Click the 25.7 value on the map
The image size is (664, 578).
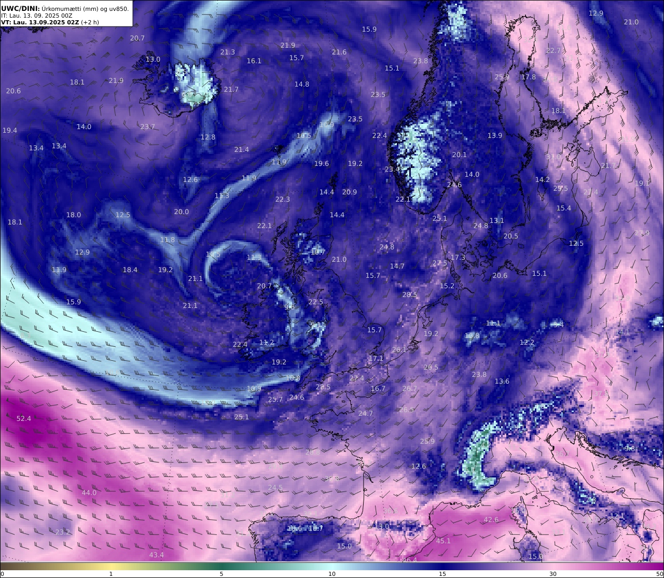tap(275, 399)
